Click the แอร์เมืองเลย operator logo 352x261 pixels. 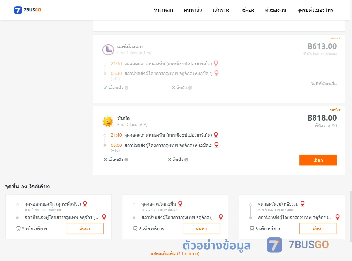click(x=108, y=50)
